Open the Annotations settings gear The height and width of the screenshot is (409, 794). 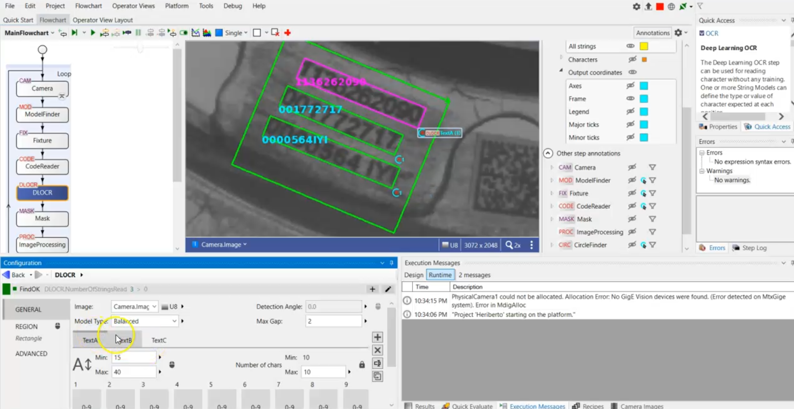(678, 33)
